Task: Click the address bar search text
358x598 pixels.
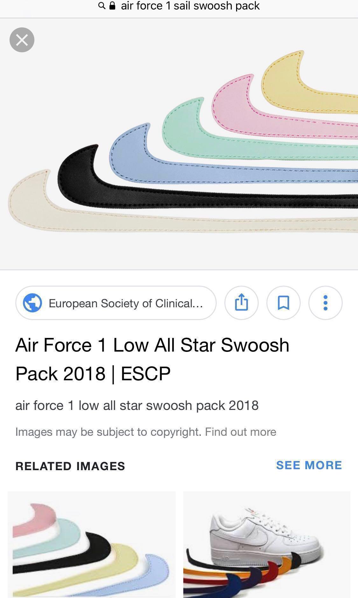Action: pos(190,6)
